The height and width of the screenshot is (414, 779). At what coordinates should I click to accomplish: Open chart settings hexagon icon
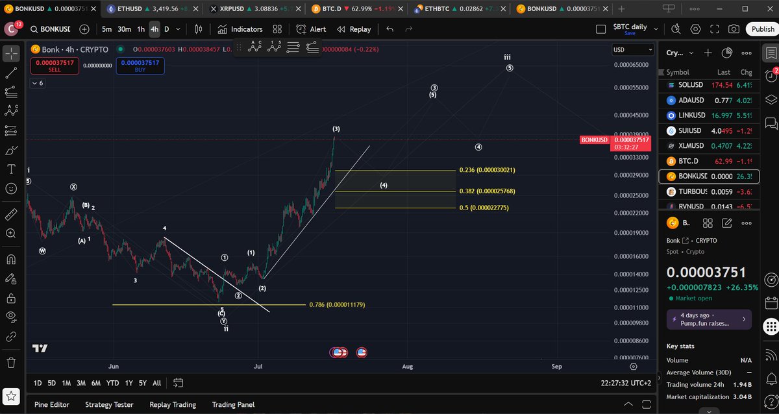pyautogui.click(x=696, y=29)
